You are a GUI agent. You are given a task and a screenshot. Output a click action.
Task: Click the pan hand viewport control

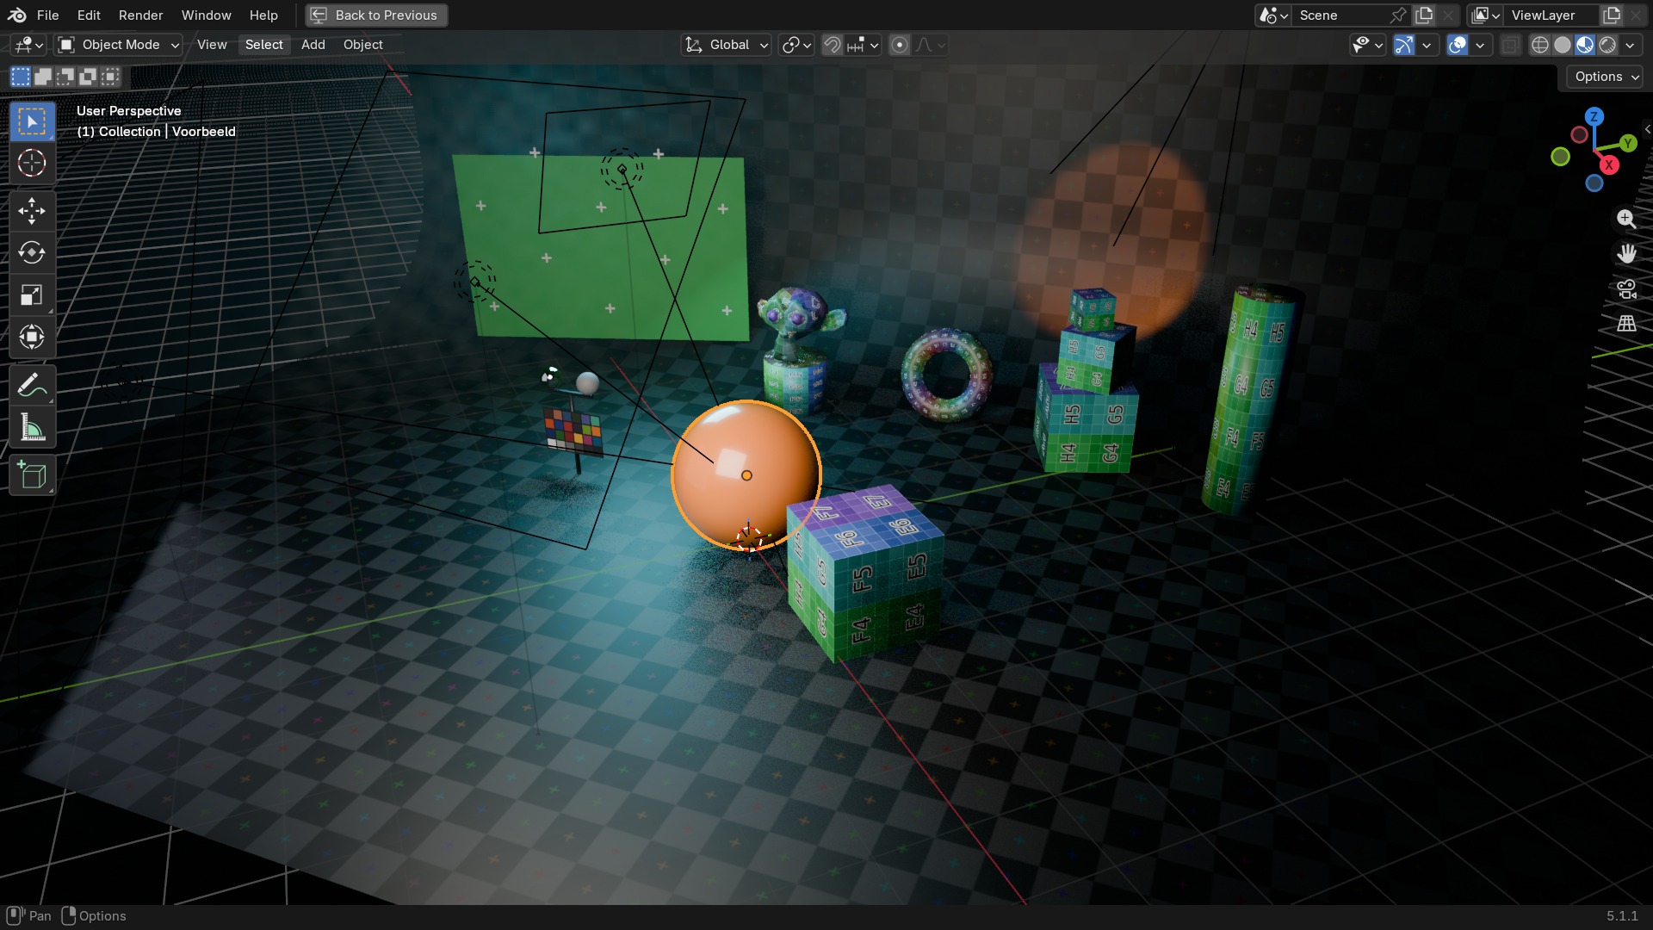point(1625,254)
